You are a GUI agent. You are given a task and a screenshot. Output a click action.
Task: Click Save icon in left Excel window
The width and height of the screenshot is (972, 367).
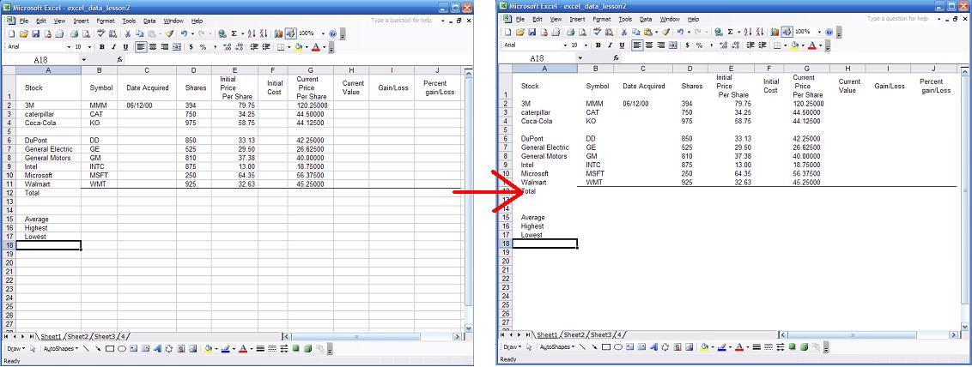pos(35,33)
